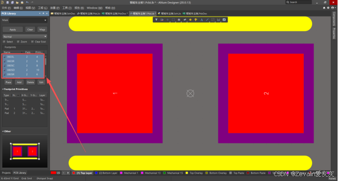Image resolution: width=338 pixels, height=181 pixels.
Task: Click the place fill tool icon
Action: (x=224, y=20)
